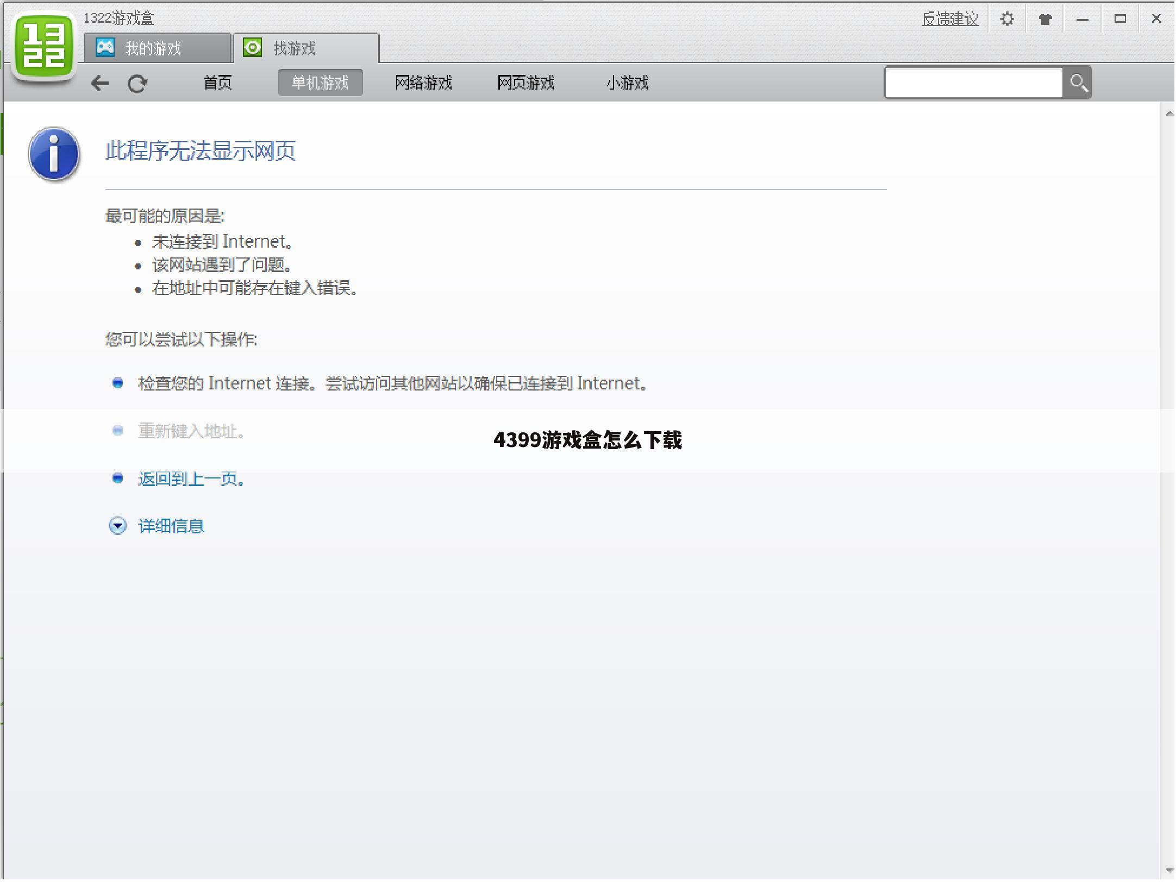Select the 单机游戏 category
The height and width of the screenshot is (882, 1176).
point(320,83)
